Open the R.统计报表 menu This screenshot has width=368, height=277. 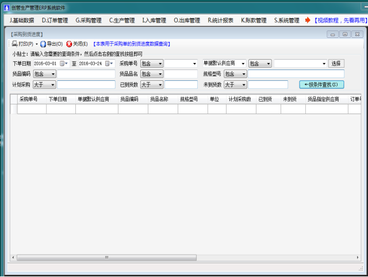(220, 20)
